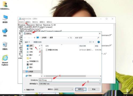Click the up-one-level arrow icon

(35, 38)
